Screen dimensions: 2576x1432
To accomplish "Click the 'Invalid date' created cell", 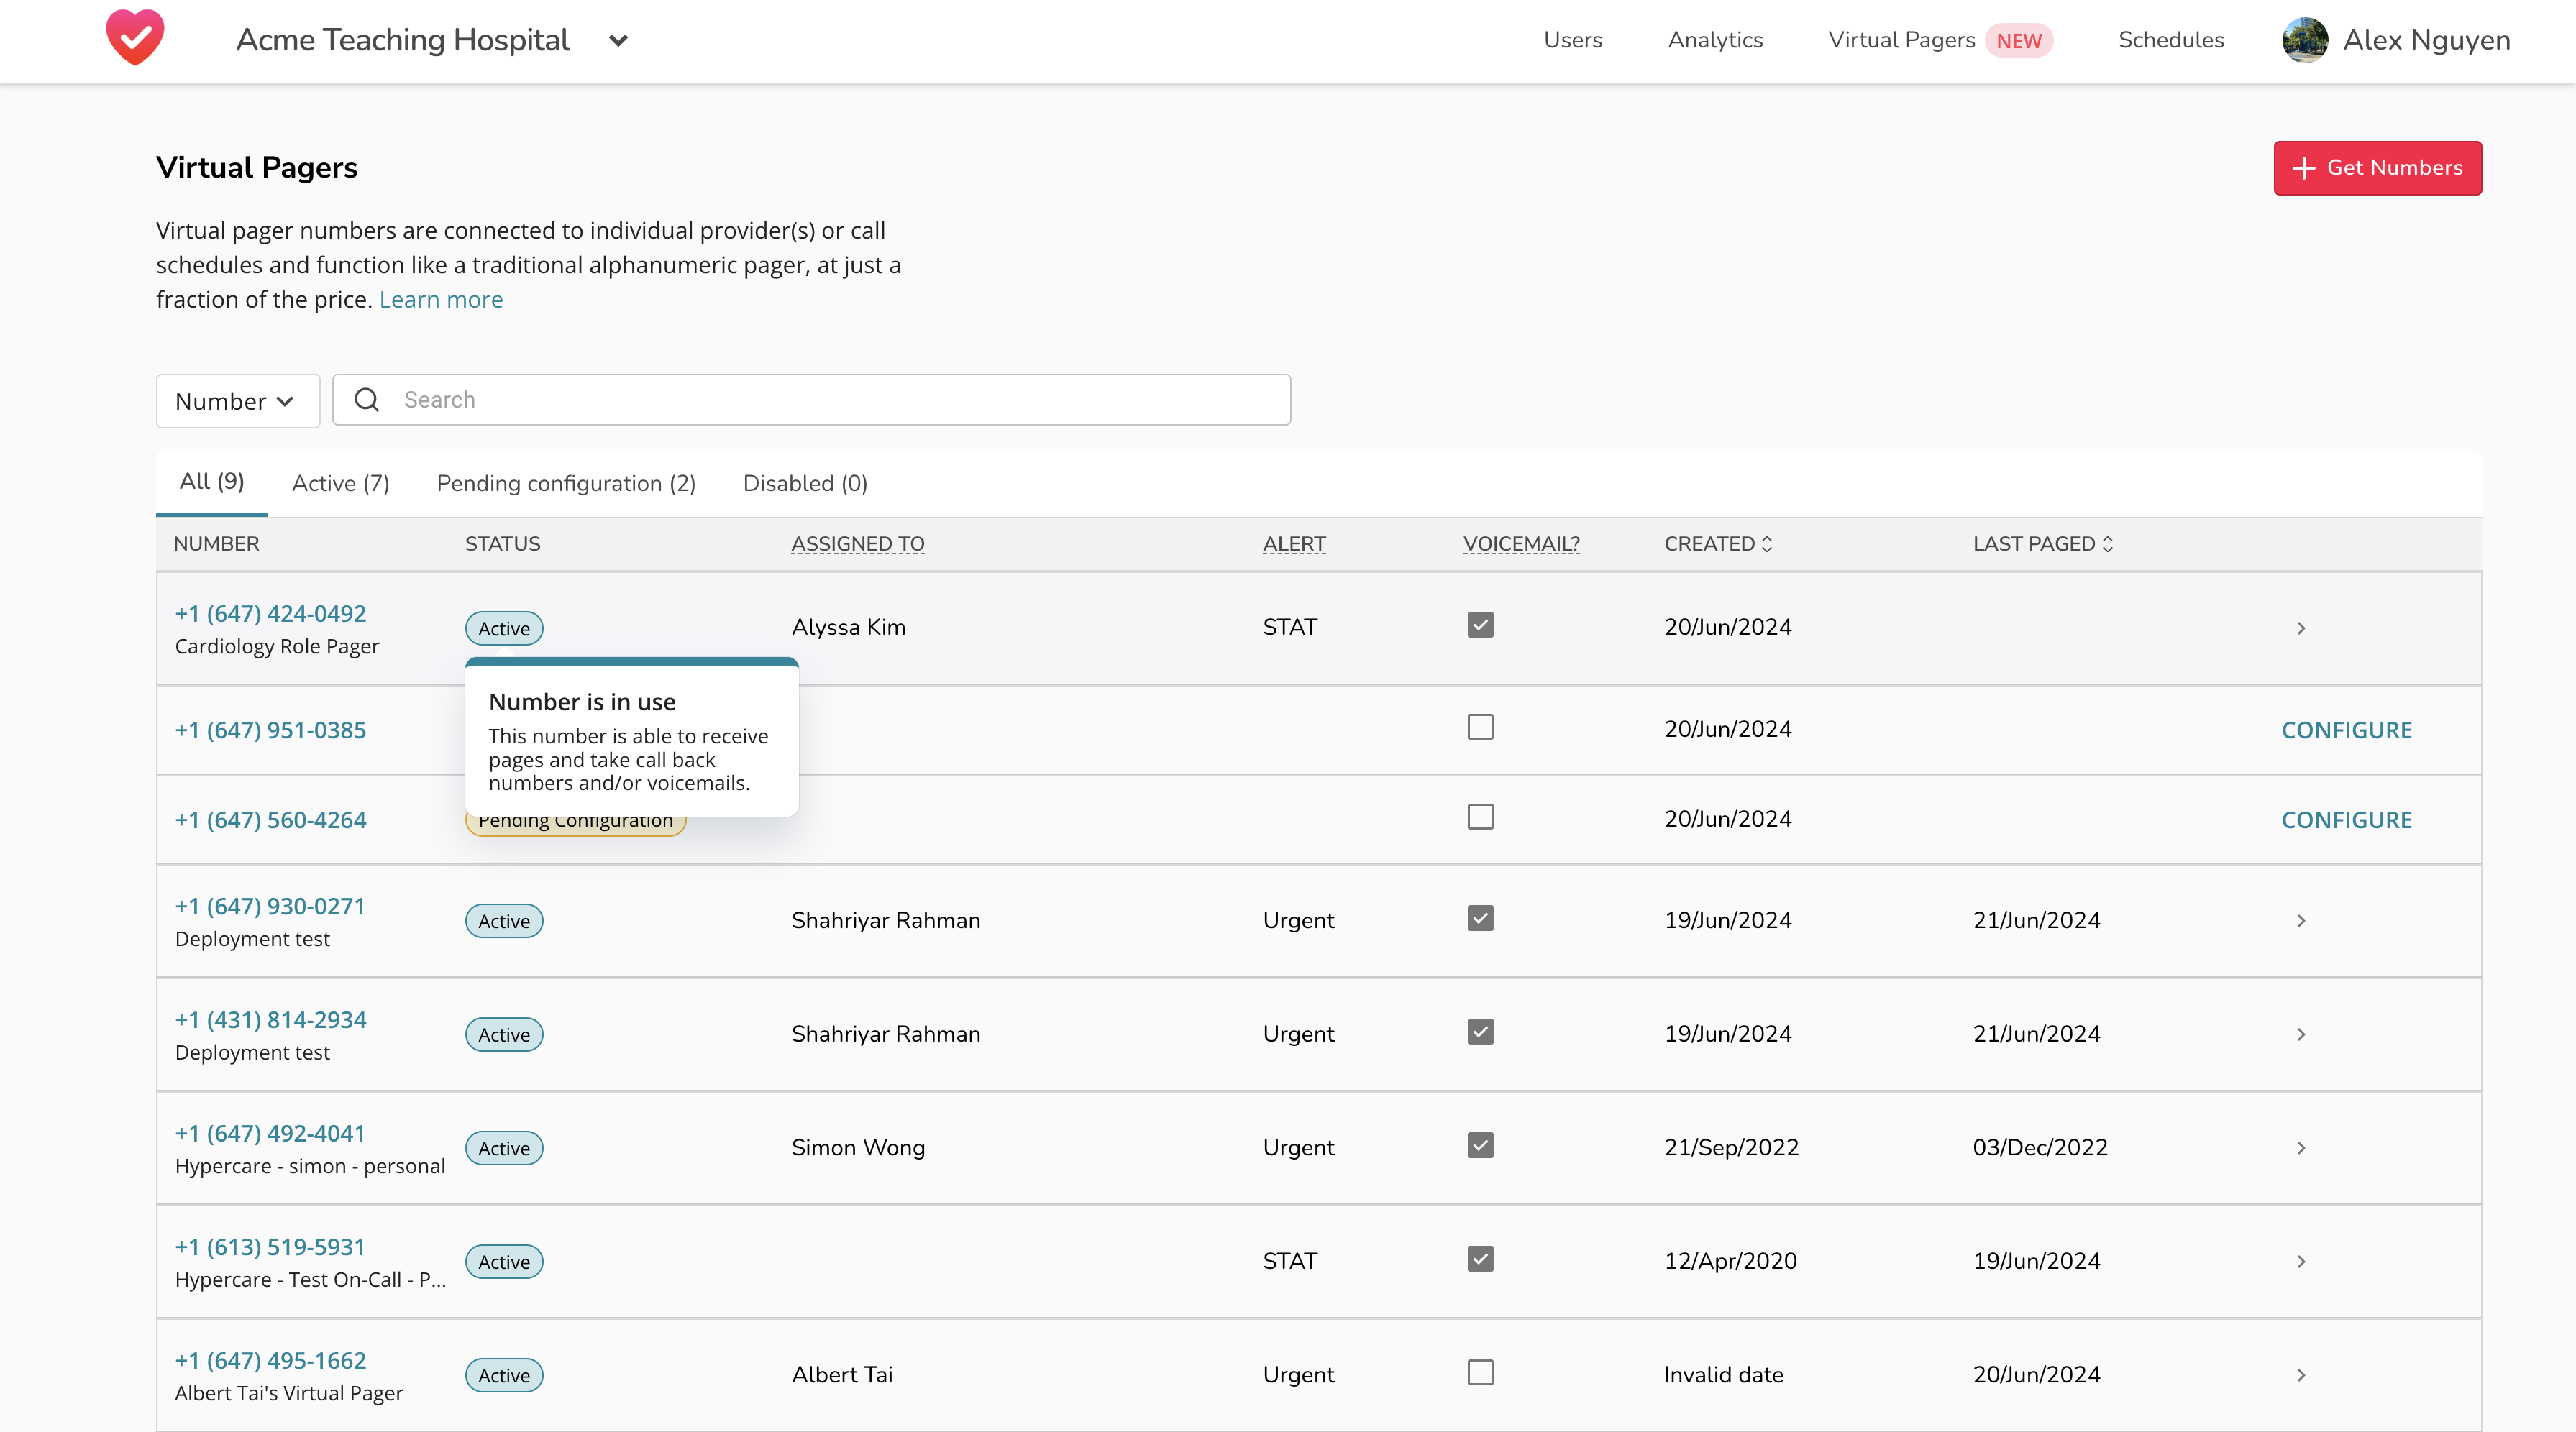I will 1723,1375.
